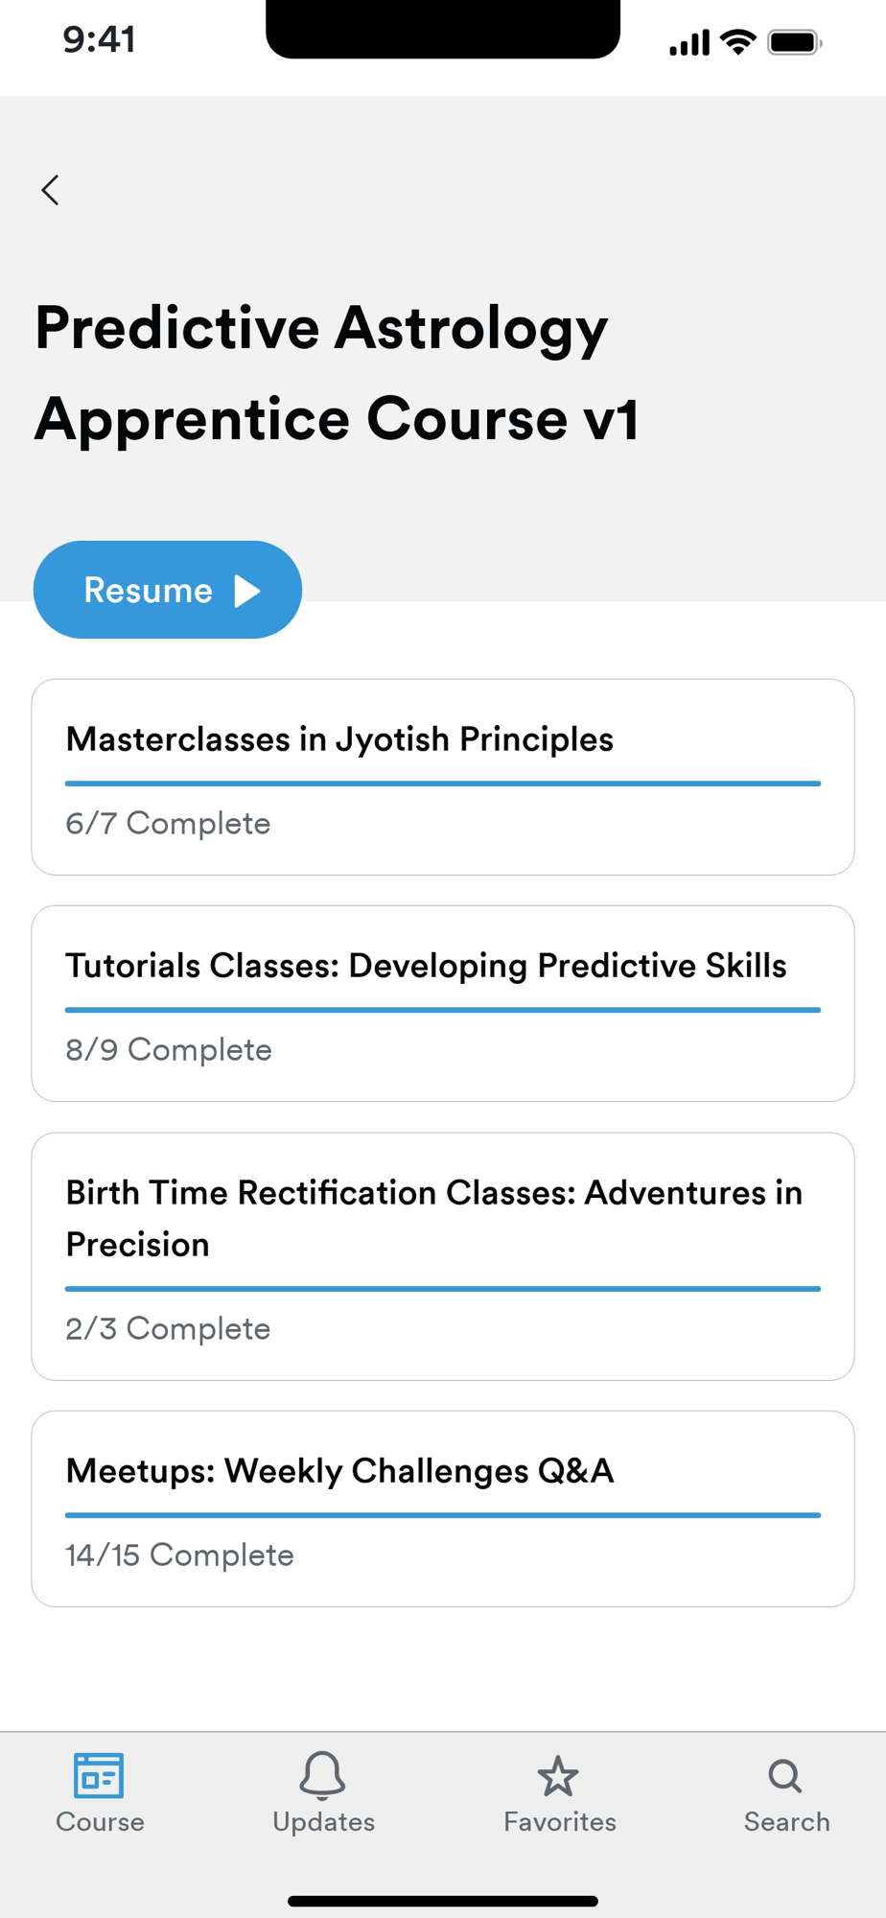
Task: Click the Meetups progress bar
Action: (x=443, y=1515)
